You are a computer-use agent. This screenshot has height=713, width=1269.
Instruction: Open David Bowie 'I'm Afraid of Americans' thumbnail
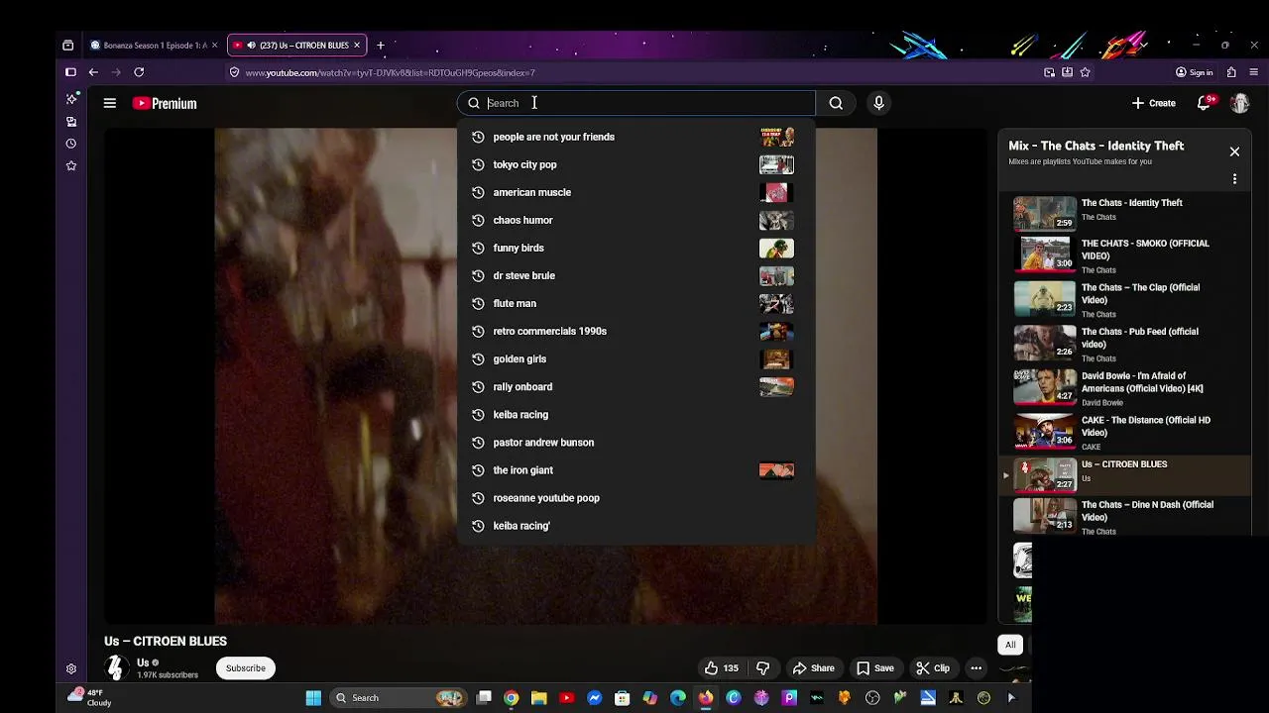point(1044,386)
